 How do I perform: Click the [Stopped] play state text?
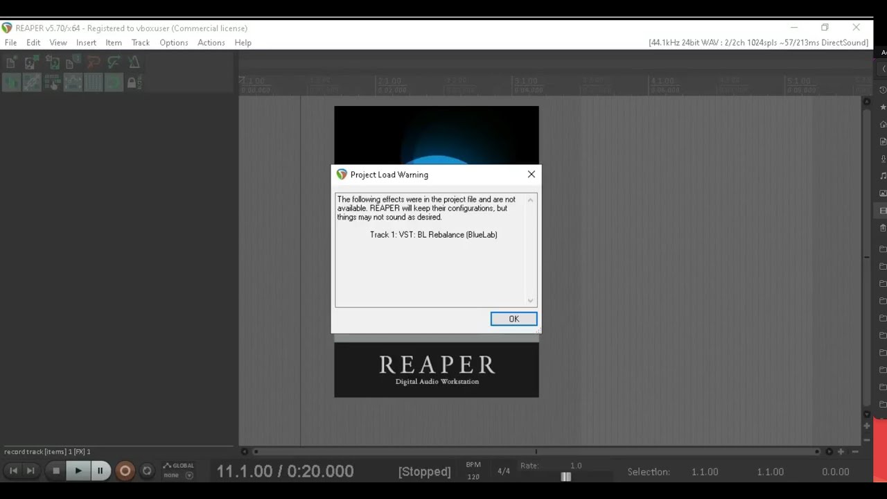pos(424,472)
